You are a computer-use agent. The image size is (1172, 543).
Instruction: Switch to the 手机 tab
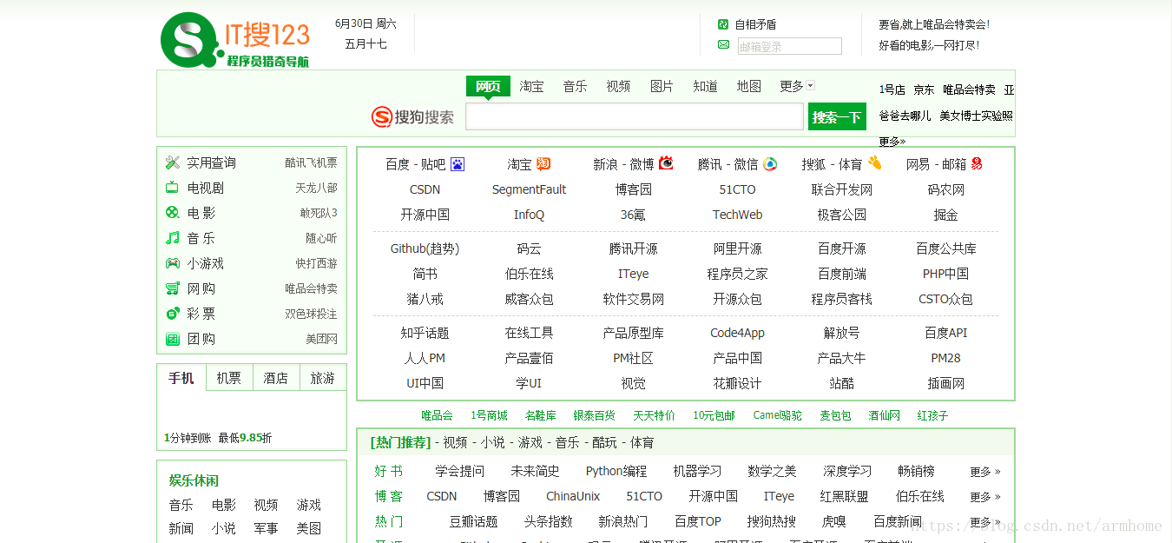tap(181, 378)
